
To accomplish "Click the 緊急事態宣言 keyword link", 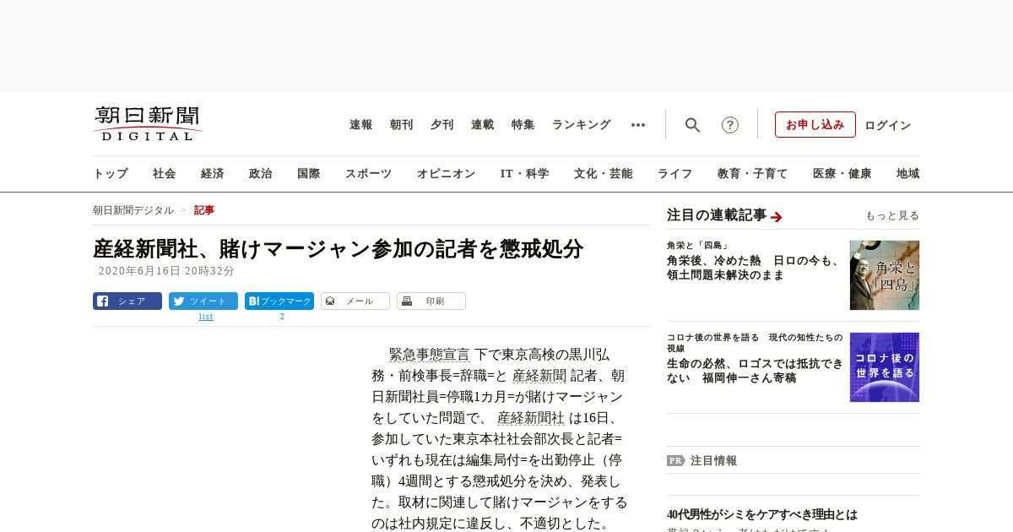I will pos(430,355).
